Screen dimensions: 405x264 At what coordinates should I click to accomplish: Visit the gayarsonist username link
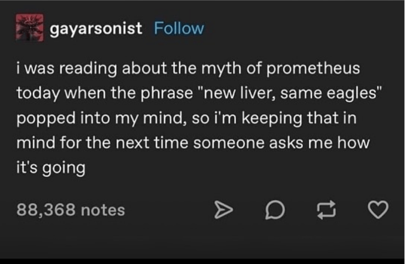[x=96, y=29]
